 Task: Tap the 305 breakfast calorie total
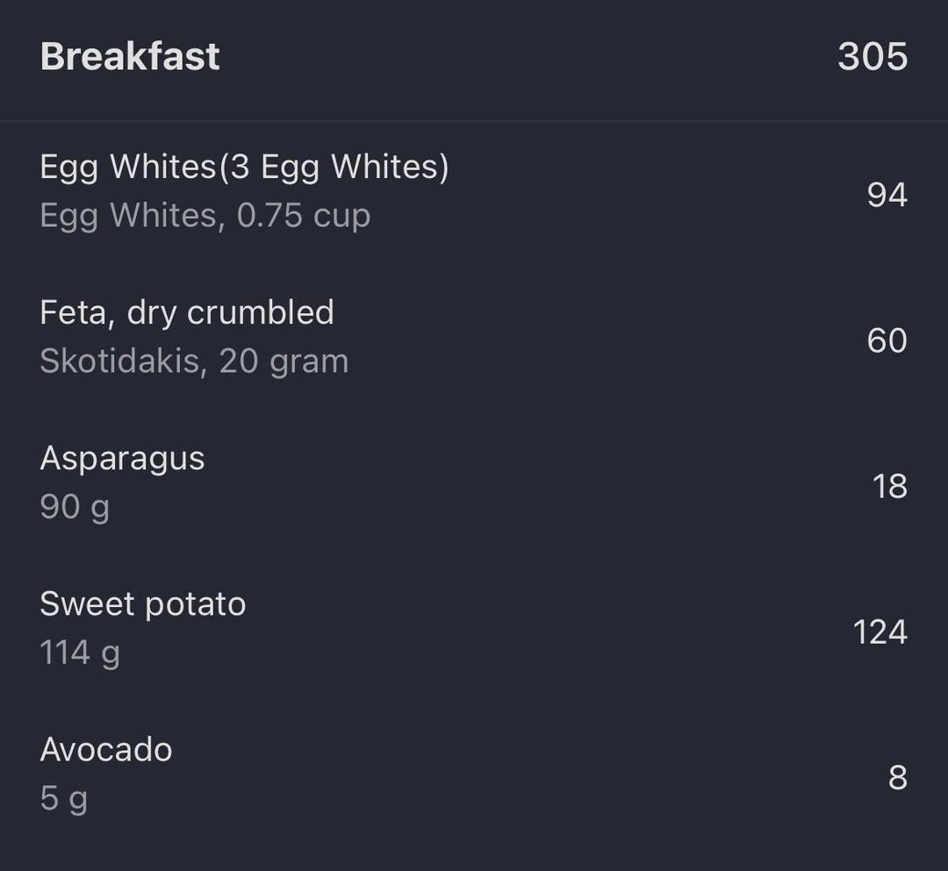tap(872, 56)
